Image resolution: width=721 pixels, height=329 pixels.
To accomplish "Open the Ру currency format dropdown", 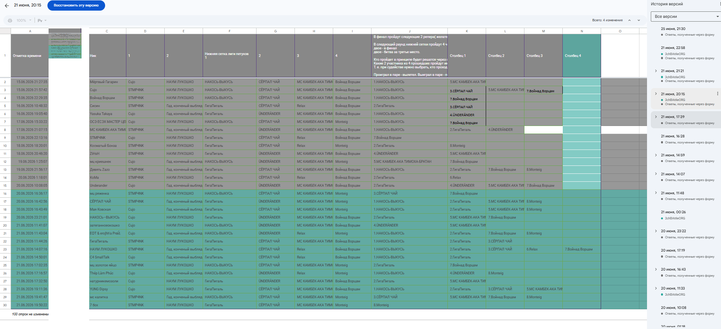I will (42, 20).
